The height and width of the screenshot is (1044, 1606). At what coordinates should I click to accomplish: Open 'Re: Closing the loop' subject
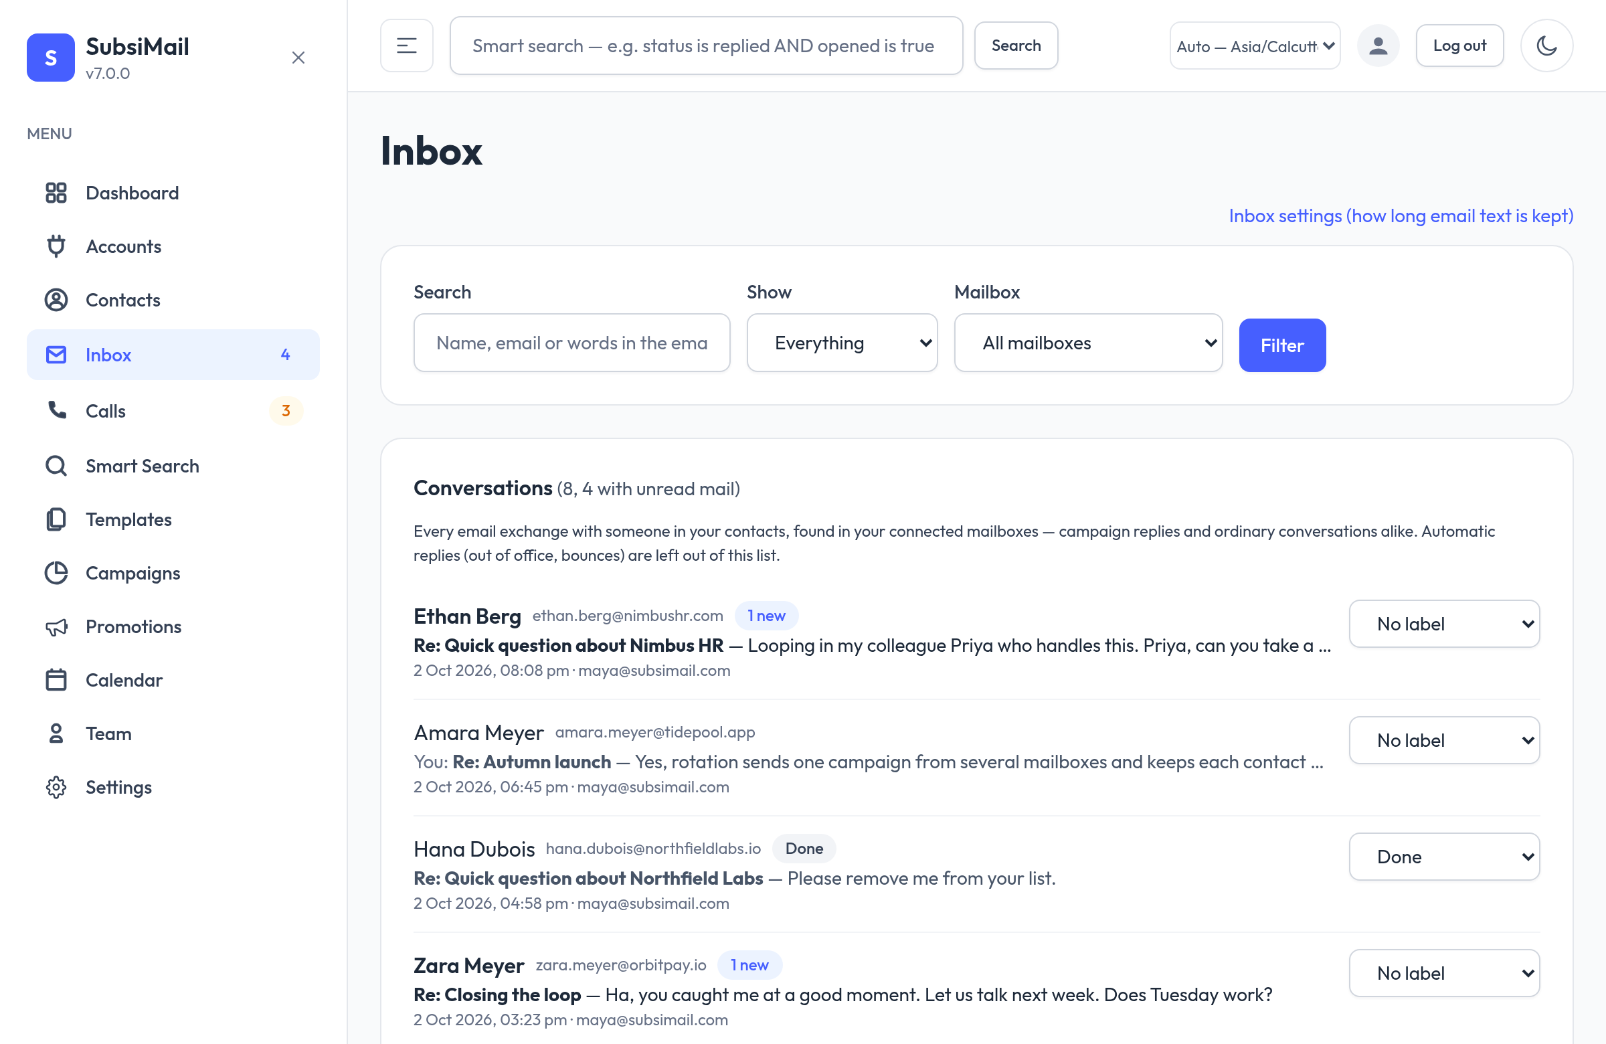pyautogui.click(x=497, y=994)
